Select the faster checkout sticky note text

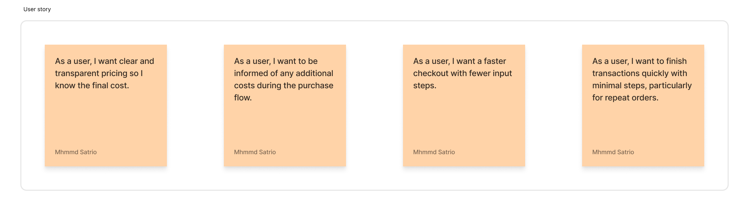pyautogui.click(x=462, y=73)
